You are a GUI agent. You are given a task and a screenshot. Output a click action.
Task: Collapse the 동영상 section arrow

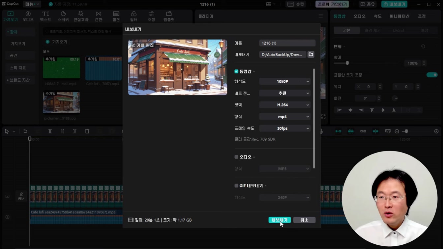pyautogui.click(x=254, y=71)
